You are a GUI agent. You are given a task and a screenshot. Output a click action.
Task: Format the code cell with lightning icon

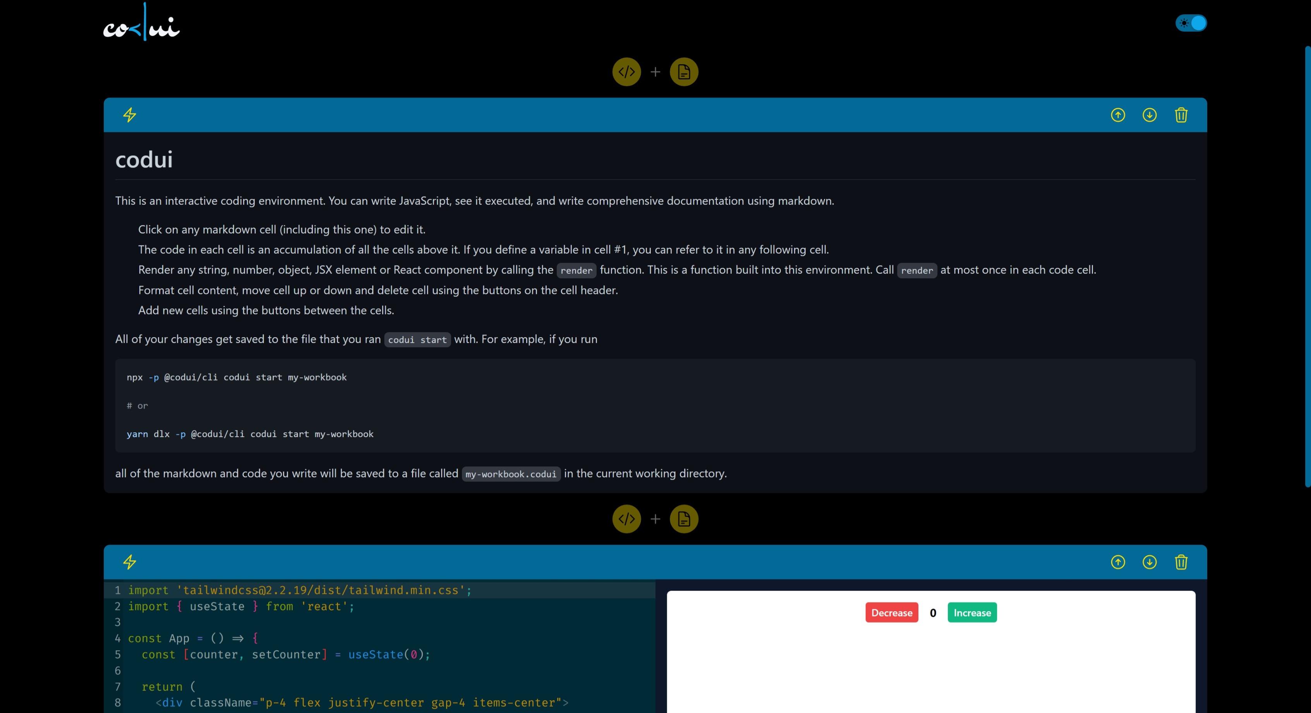tap(130, 562)
